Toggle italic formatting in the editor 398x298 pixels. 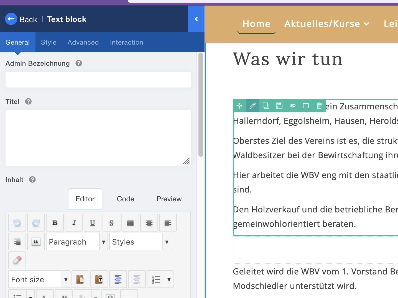[74, 223]
